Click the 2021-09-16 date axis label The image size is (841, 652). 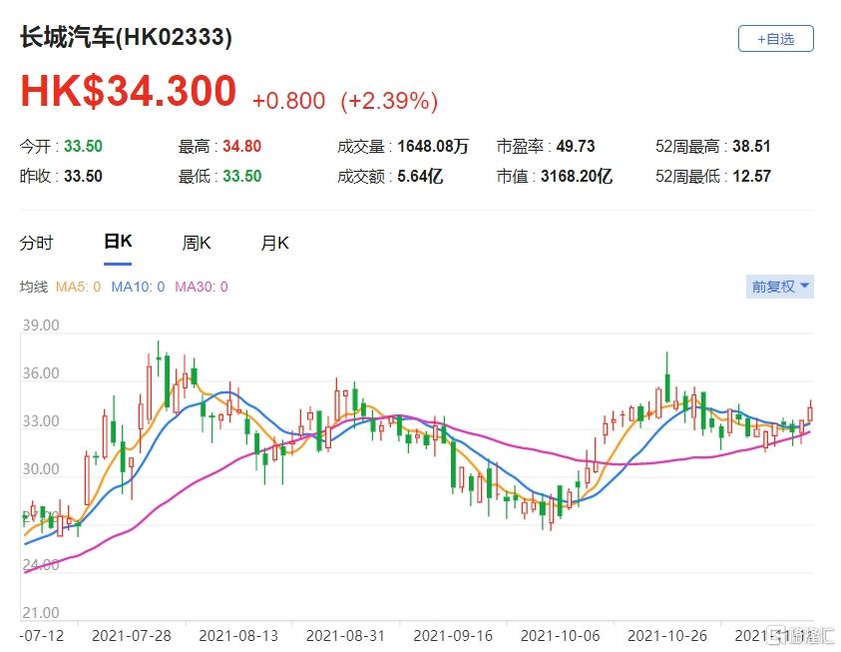coord(453,636)
